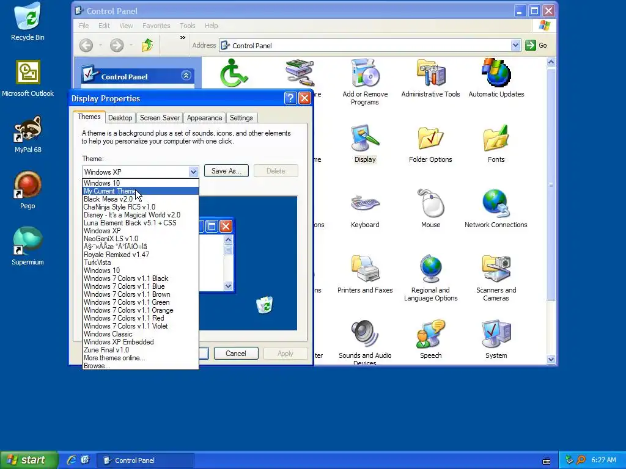Open the Forward button history dropdown

[131, 45]
